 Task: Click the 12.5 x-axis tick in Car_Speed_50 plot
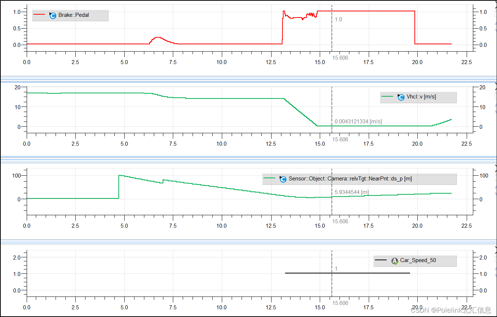(271, 308)
